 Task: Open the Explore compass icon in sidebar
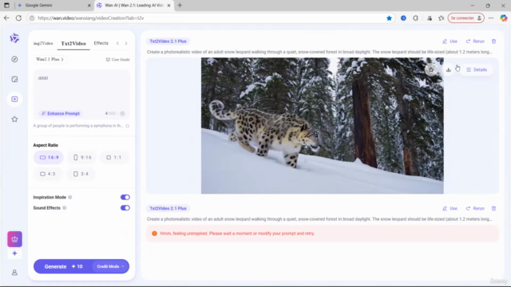14,59
